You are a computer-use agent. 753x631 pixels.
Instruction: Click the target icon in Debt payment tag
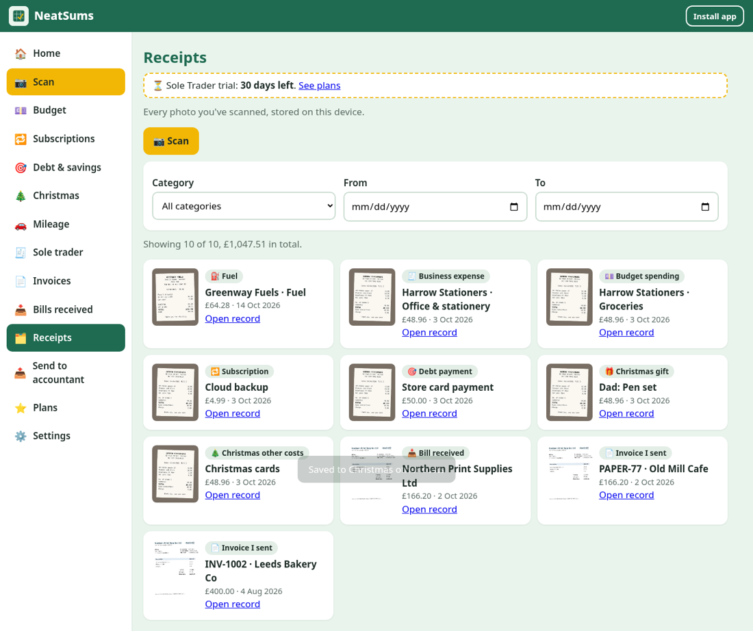tap(411, 371)
